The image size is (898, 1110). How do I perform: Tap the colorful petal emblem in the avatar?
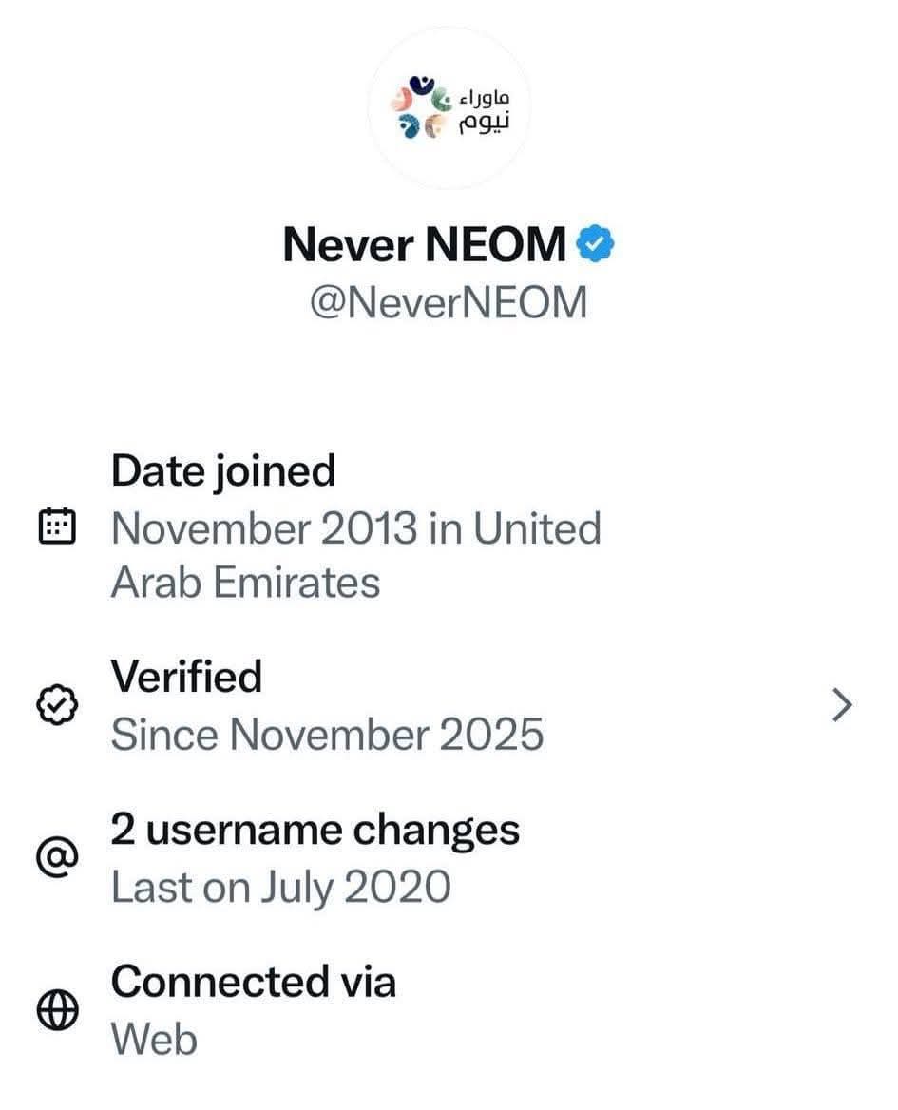(417, 107)
